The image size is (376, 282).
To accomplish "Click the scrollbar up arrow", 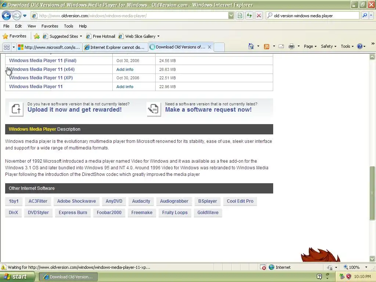I will [372, 57].
